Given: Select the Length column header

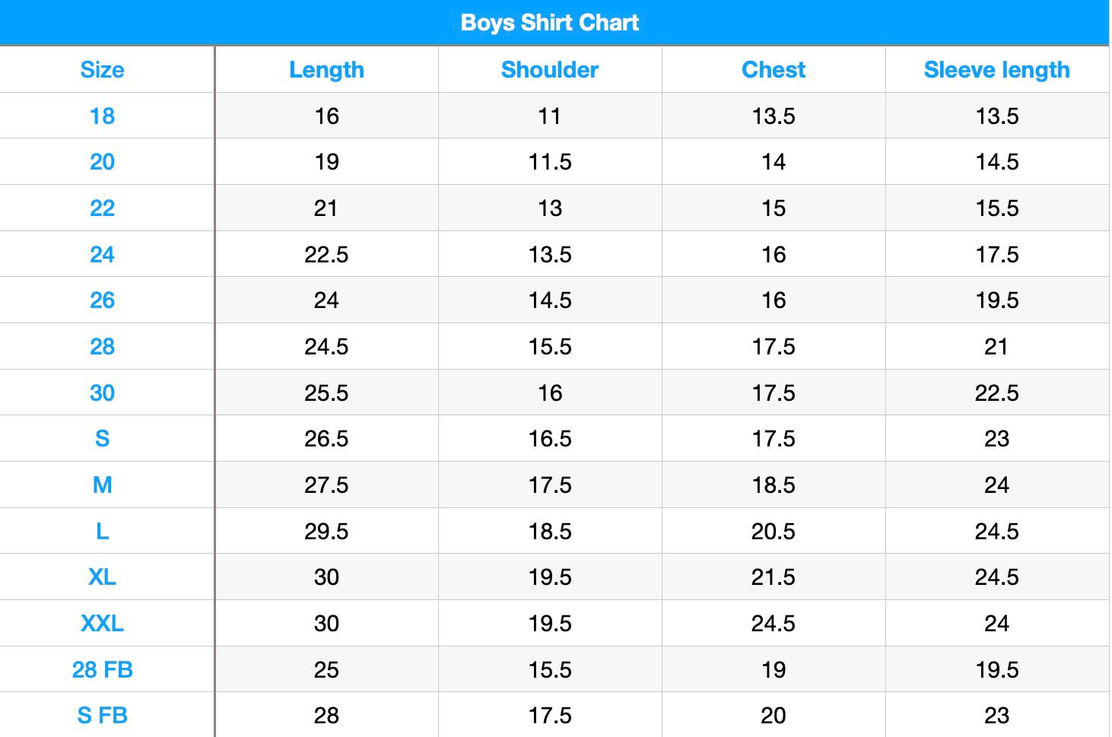Looking at the screenshot, I should tap(326, 70).
